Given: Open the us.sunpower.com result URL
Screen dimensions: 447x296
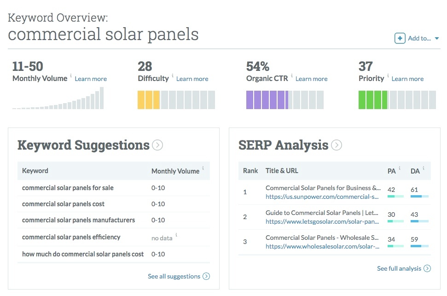Looking at the screenshot, I should pos(322,197).
